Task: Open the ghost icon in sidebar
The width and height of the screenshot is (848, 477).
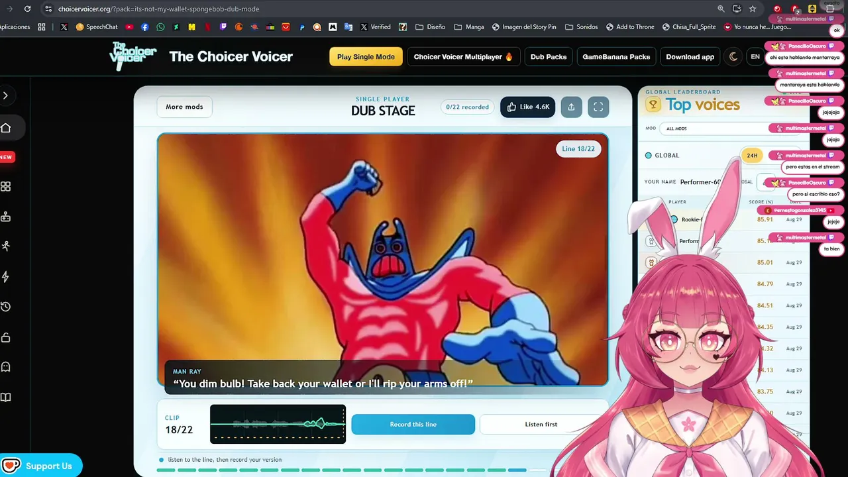Action: [6, 367]
